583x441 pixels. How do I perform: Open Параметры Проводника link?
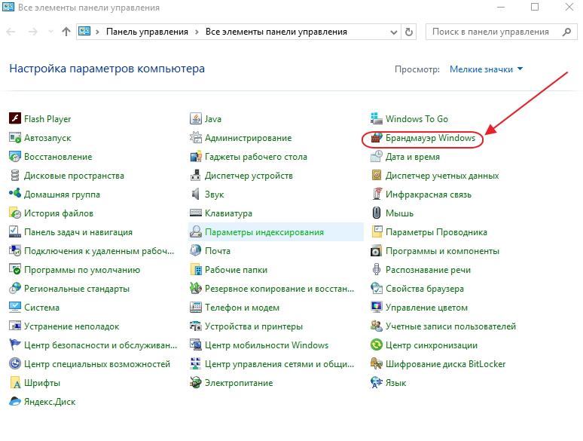click(436, 232)
